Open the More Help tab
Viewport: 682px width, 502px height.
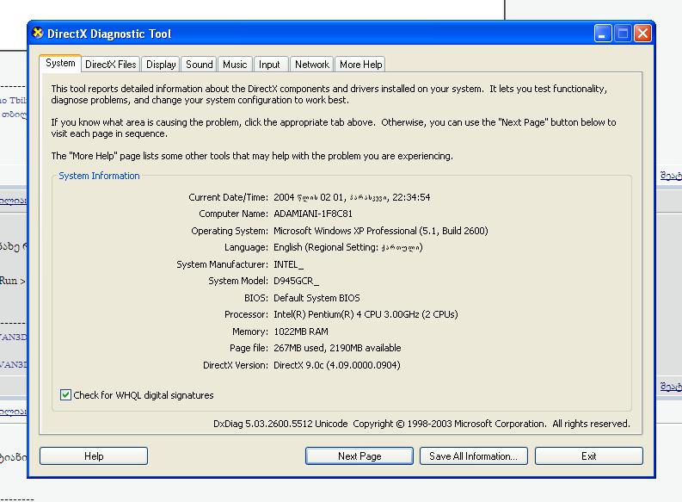coord(360,65)
